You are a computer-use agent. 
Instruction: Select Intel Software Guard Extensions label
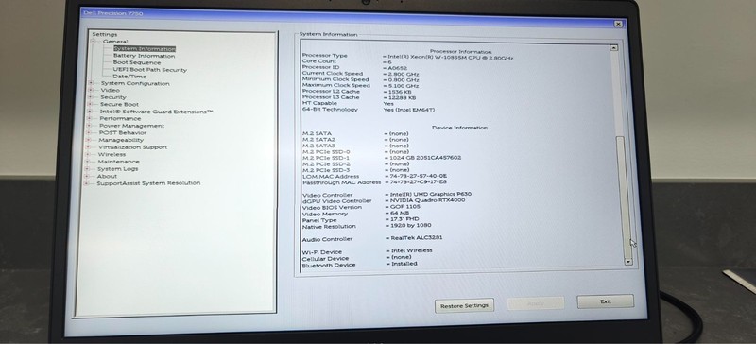tap(156, 112)
